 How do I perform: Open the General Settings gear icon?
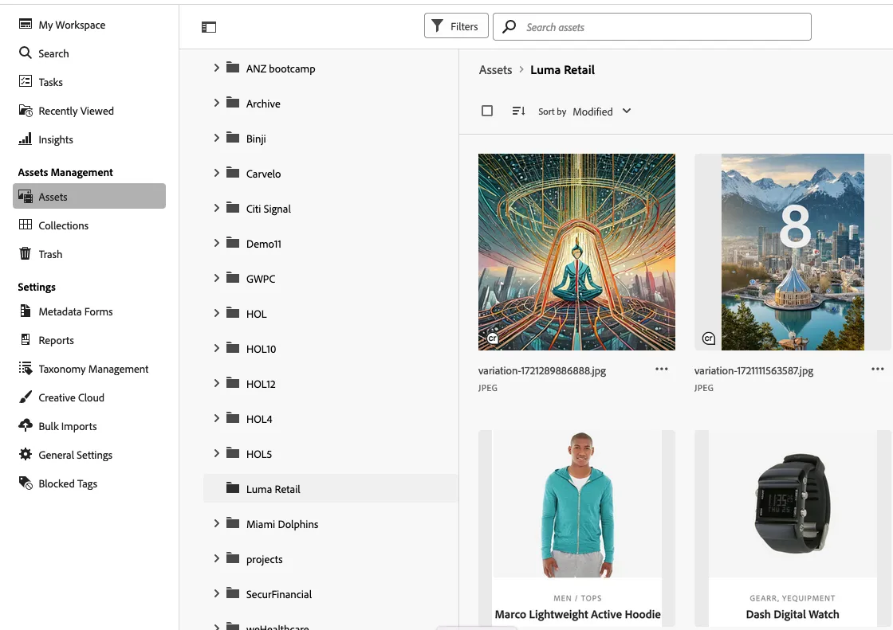(x=25, y=454)
